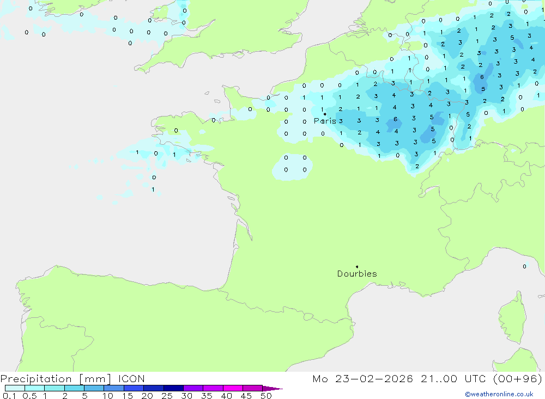Pick the 0.1–0.5 mm legend swatch
Image resolution: width=545 pixels, height=399 pixels.
tap(15, 388)
